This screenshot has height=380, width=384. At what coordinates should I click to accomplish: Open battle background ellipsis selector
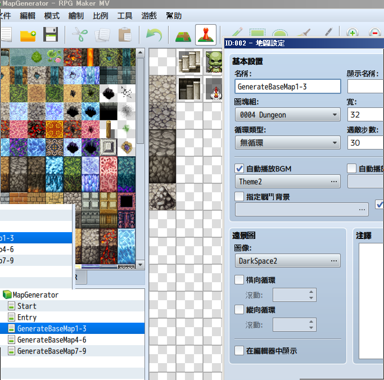coord(302,209)
